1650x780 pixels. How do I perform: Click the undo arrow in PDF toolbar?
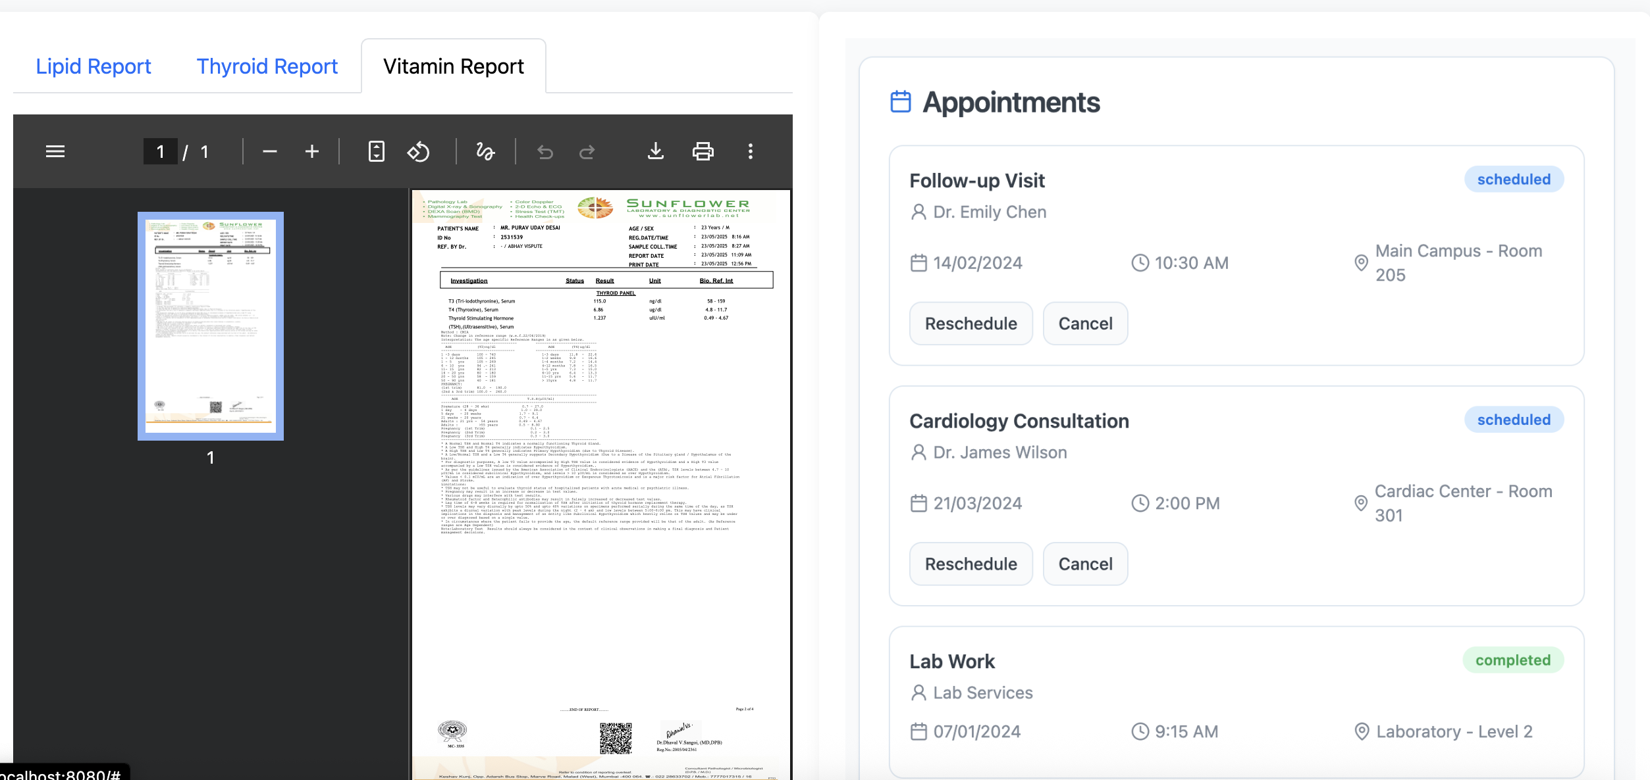pyautogui.click(x=545, y=152)
